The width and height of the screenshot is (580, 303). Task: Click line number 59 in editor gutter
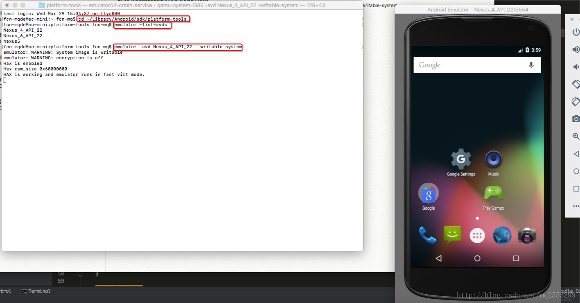pyautogui.click(x=61, y=281)
